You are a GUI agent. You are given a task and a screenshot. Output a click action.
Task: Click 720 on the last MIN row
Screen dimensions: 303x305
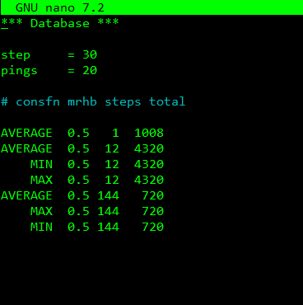[153, 227]
